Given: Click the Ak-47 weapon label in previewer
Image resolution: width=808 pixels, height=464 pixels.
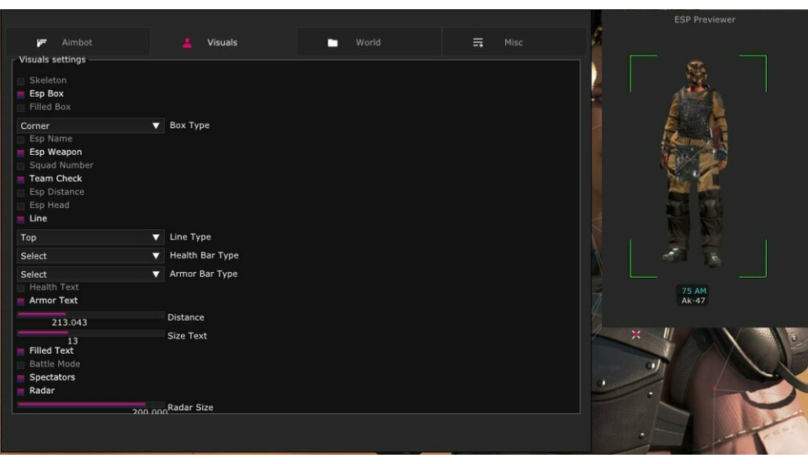Looking at the screenshot, I should point(693,301).
